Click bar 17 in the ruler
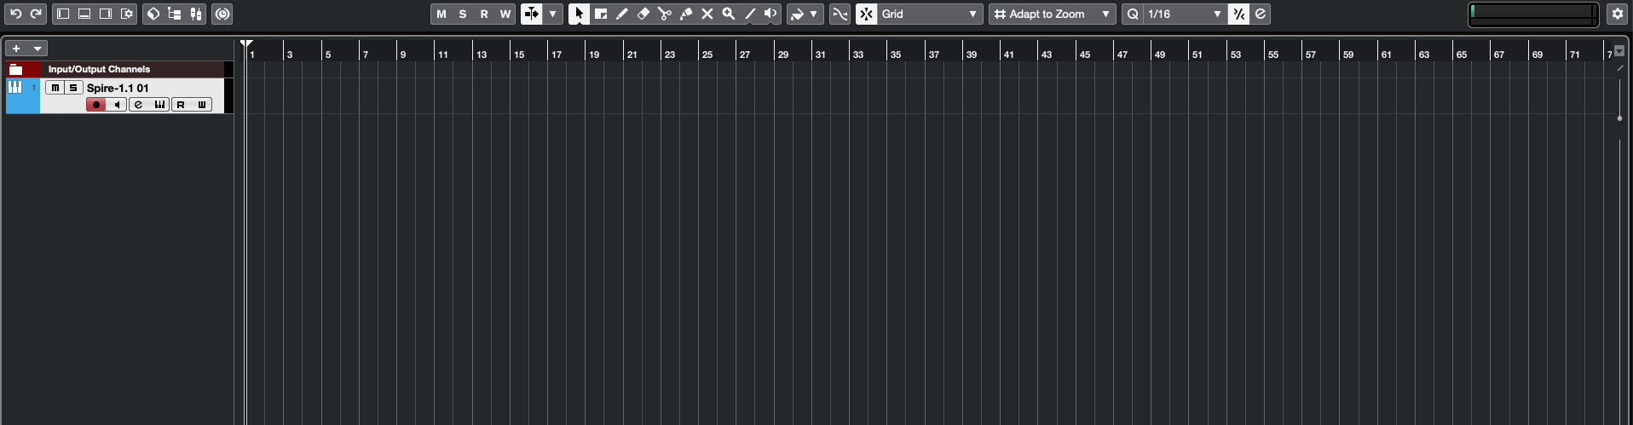The height and width of the screenshot is (425, 1633). (557, 55)
